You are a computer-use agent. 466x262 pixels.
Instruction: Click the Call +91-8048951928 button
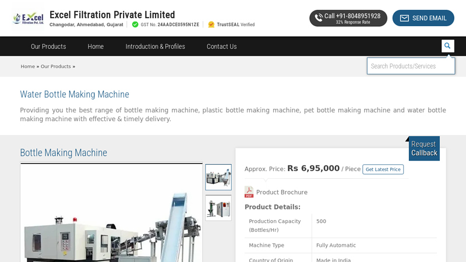coord(348,18)
